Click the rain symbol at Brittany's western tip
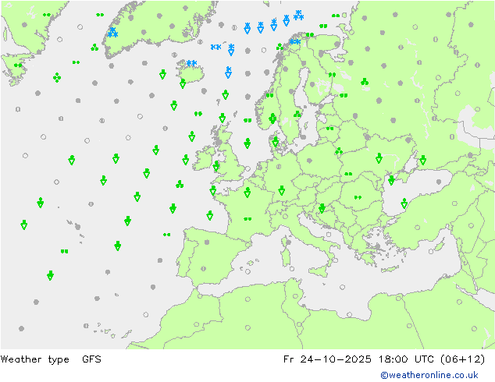This screenshot has width=495, height=382. [x=213, y=190]
